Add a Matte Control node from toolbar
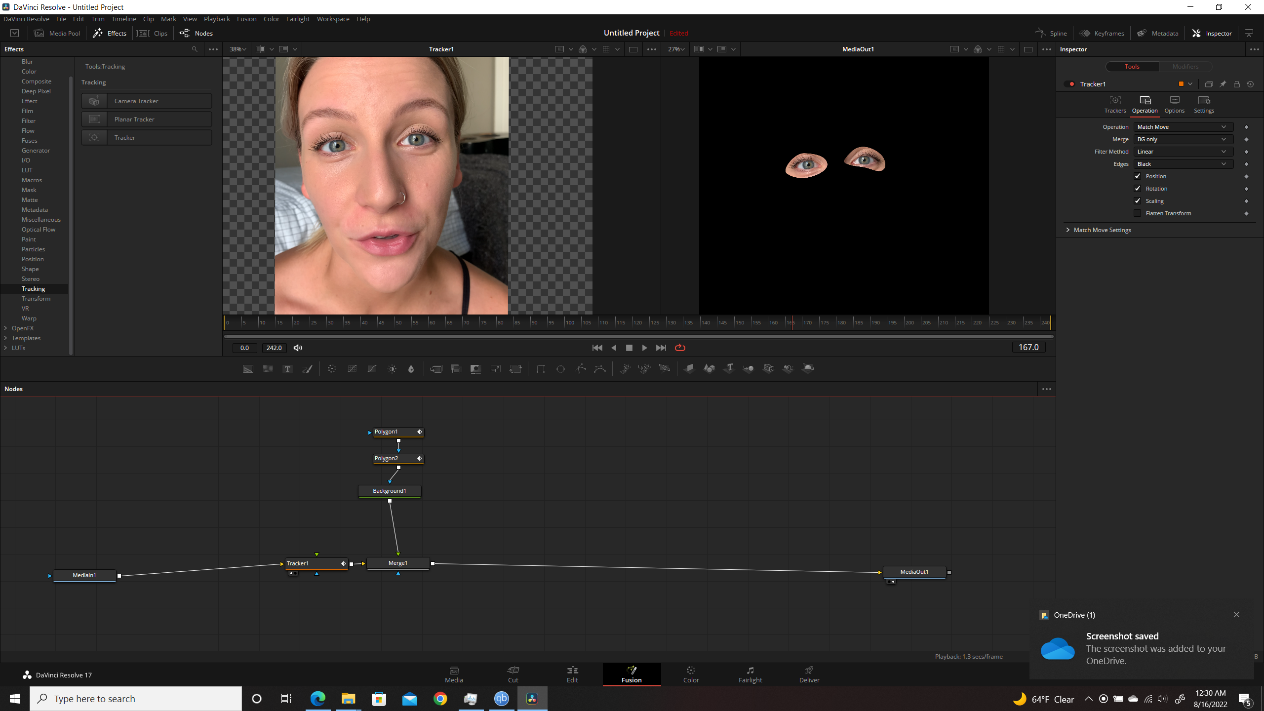Viewport: 1264px width, 711px height. click(475, 369)
